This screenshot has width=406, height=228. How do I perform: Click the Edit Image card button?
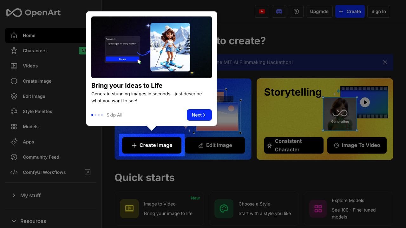(x=215, y=145)
